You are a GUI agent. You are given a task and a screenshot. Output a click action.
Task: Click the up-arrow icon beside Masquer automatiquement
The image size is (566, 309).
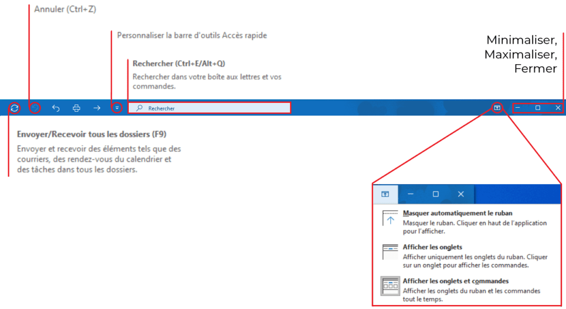click(x=390, y=218)
